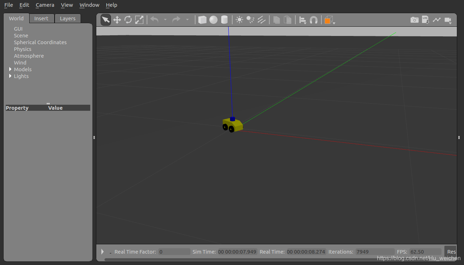Select the Scale mode tool
464x265 pixels.
tap(139, 20)
